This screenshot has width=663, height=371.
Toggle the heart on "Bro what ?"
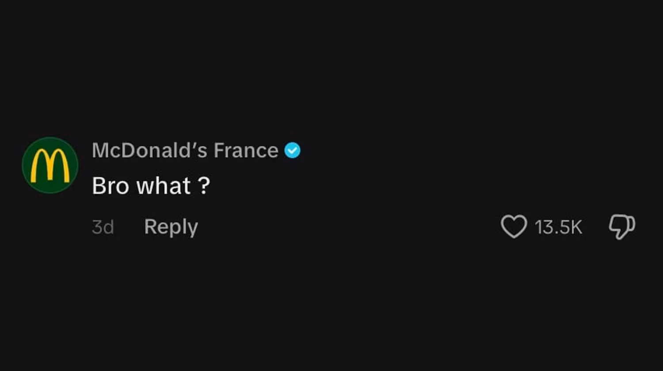click(514, 227)
